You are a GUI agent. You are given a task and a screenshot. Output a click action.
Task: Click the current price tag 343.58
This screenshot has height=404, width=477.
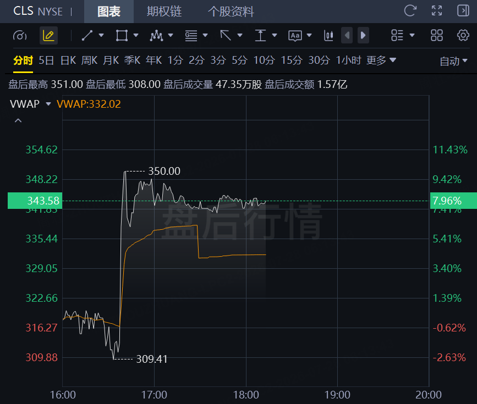pyautogui.click(x=35, y=201)
